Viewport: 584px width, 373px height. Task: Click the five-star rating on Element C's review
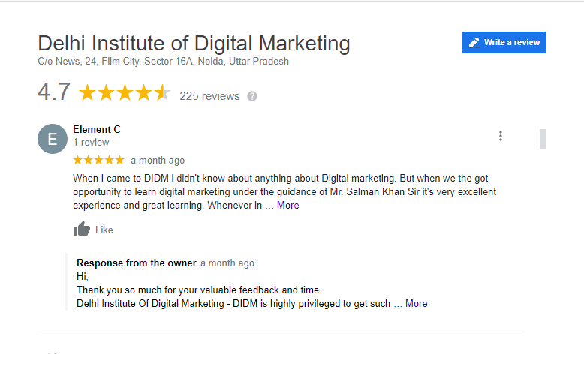tap(98, 161)
